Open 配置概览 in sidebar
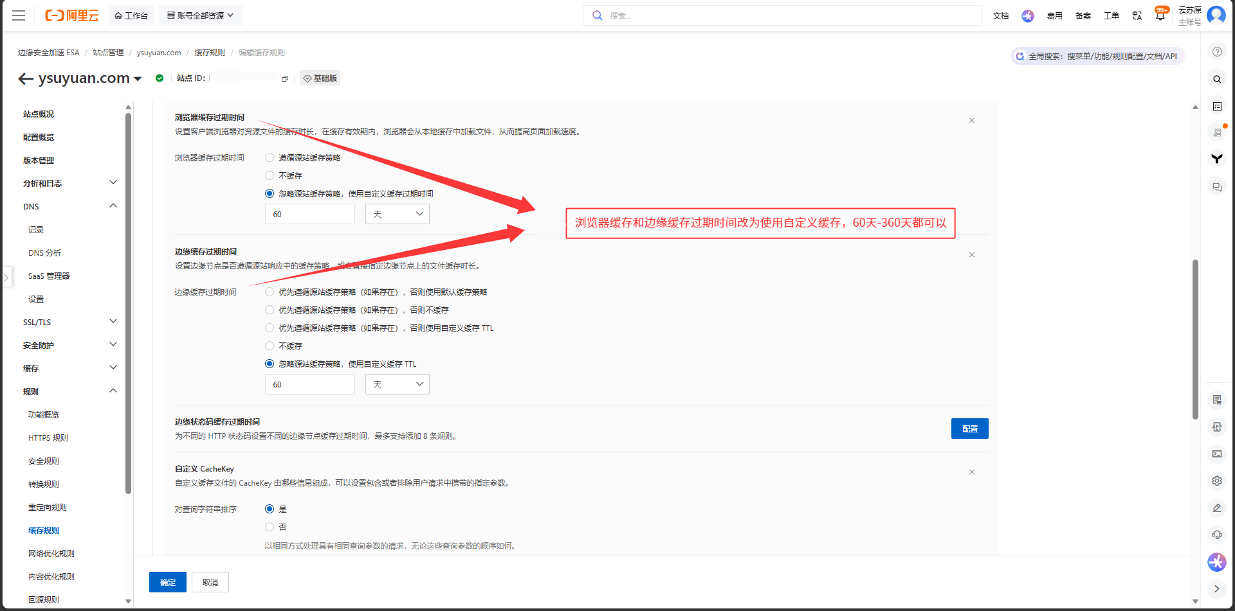The width and height of the screenshot is (1235, 611). coord(39,137)
